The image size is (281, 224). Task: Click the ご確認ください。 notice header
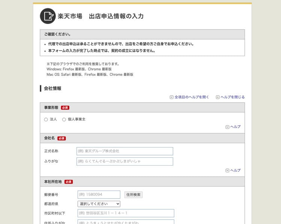pyautogui.click(x=142, y=34)
